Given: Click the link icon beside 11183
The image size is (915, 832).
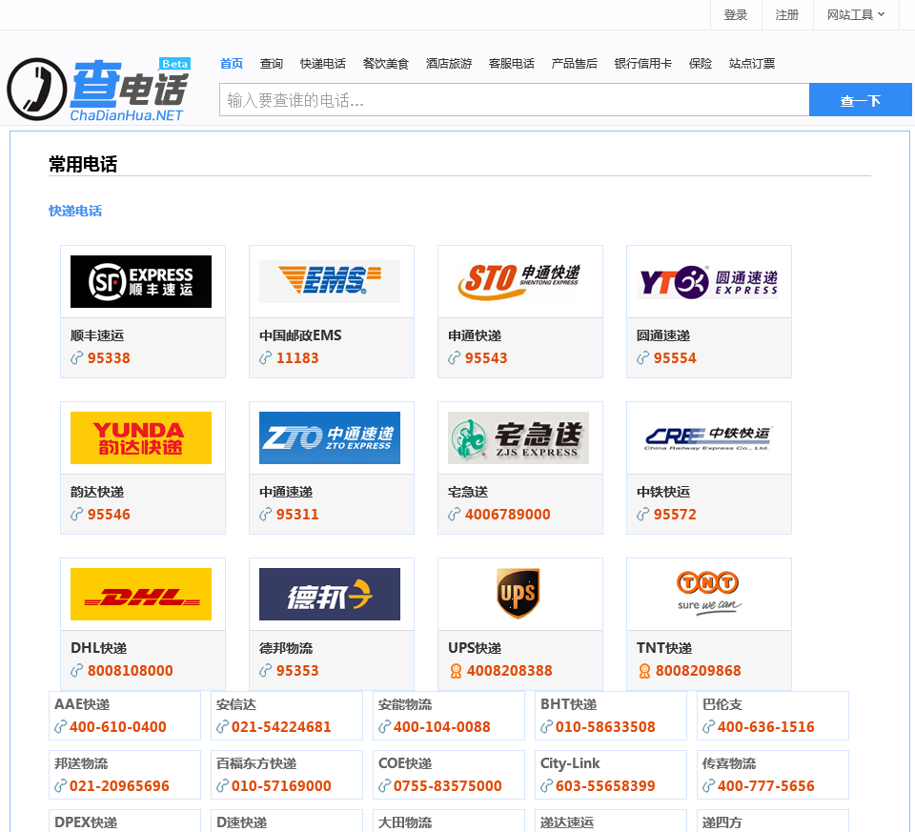Looking at the screenshot, I should (266, 357).
